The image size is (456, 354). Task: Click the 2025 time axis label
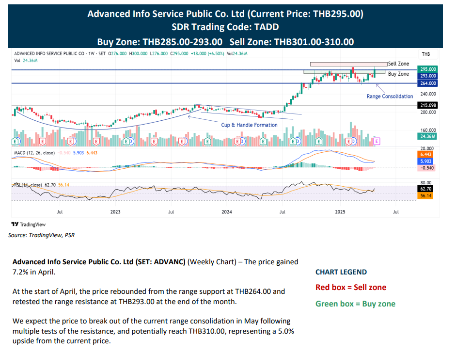(340, 211)
